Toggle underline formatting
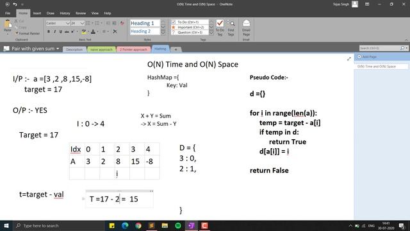 61,31
